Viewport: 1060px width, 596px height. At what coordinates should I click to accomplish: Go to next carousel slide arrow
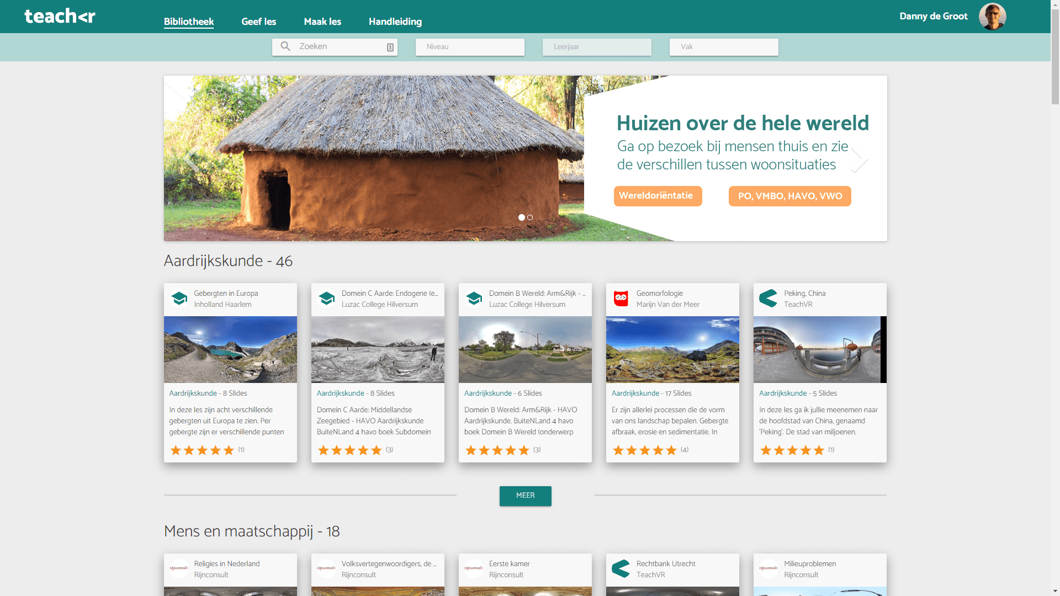click(860, 159)
